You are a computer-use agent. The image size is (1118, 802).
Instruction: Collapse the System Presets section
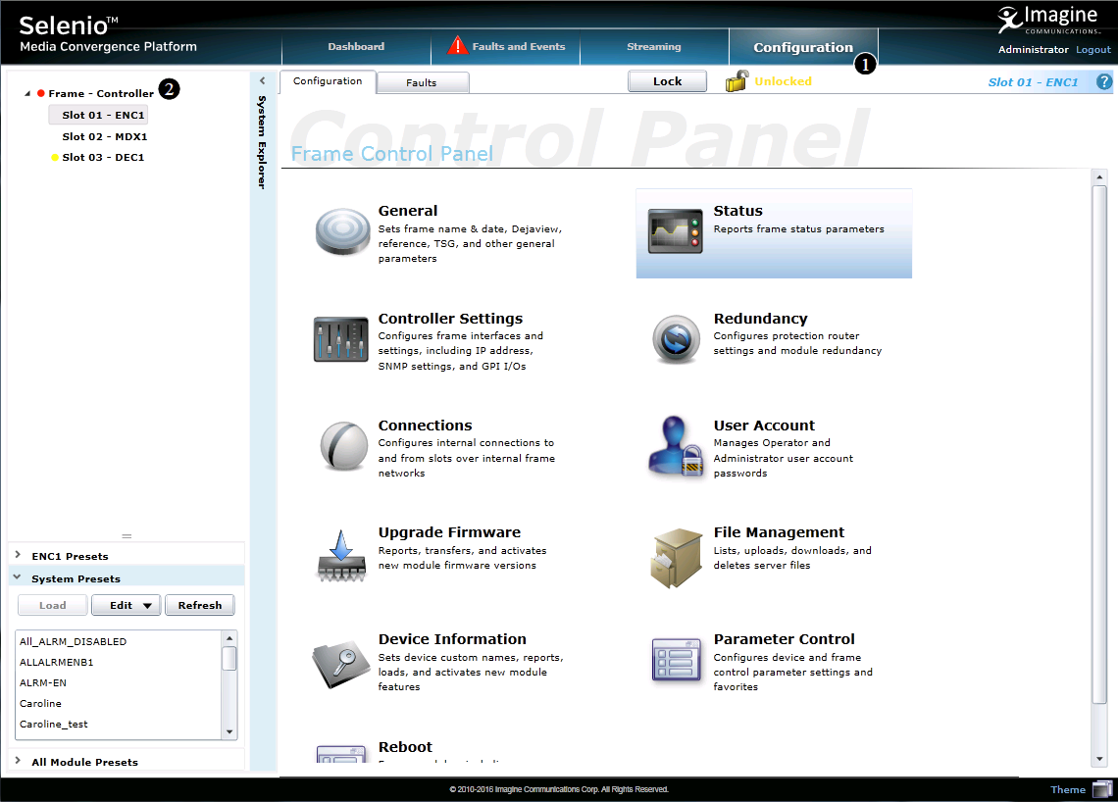17,577
